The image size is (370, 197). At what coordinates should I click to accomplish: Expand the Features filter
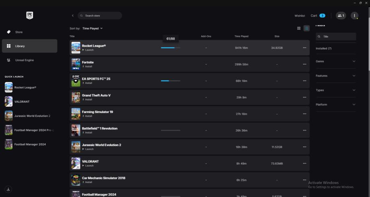pos(336,76)
